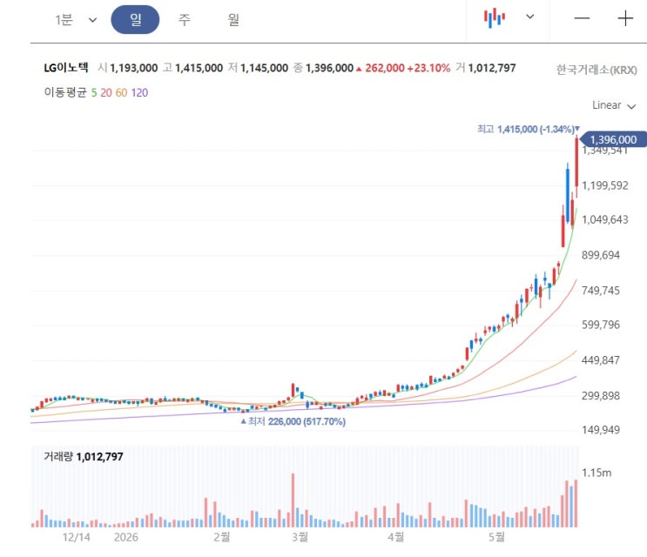Open the candlestick chart type icon
Screen dimensions: 647x557
[494, 18]
